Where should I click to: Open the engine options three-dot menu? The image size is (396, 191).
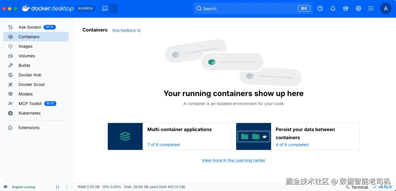[67, 187]
